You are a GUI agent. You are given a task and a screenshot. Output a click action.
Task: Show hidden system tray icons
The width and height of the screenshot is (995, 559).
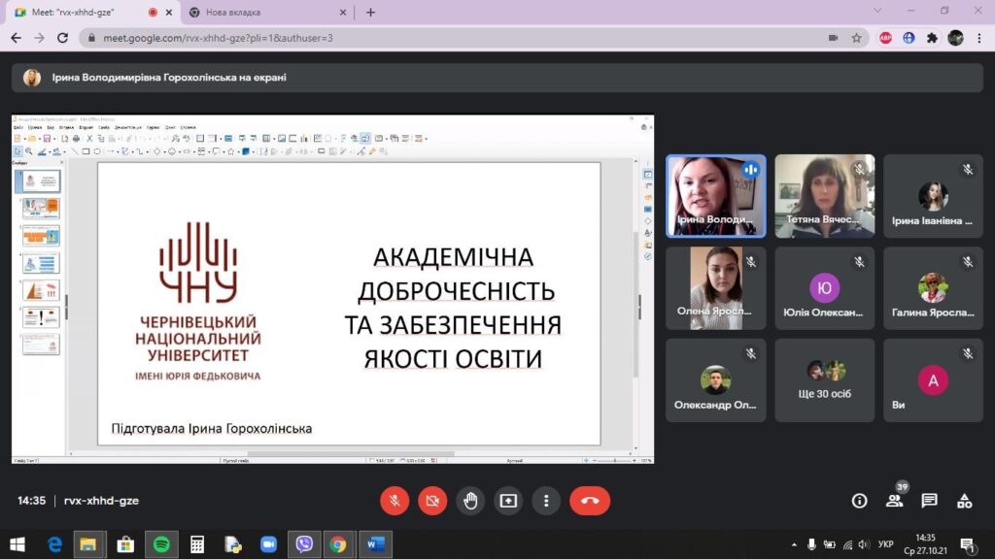(794, 544)
